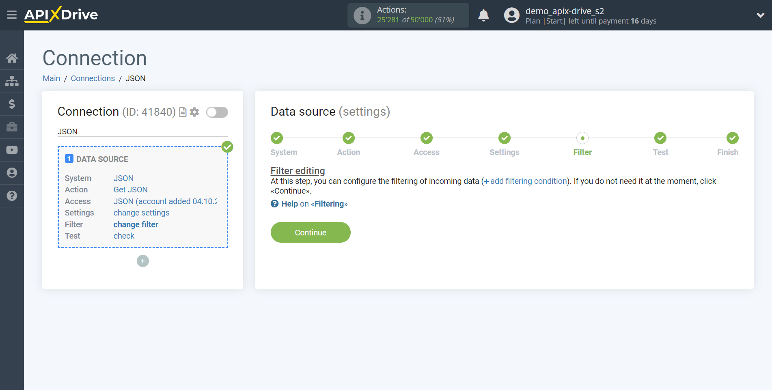Click the check test link

coord(124,236)
